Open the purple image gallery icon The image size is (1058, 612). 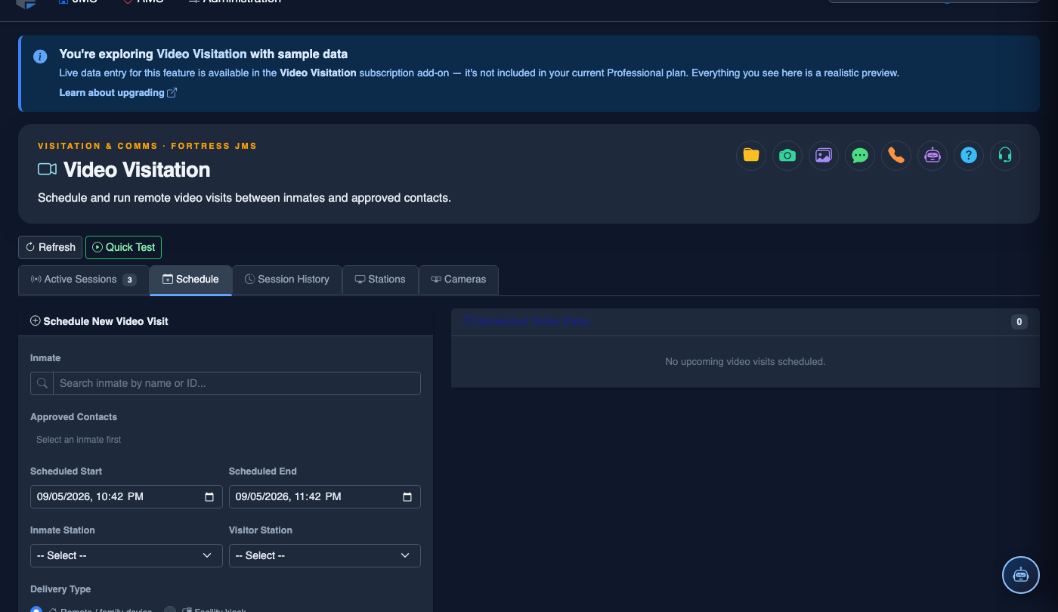click(x=824, y=156)
